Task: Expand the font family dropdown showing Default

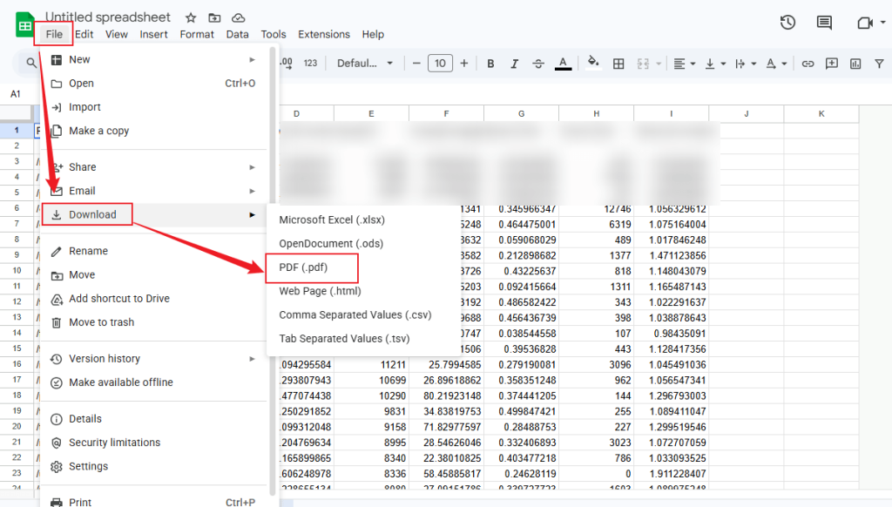Action: [x=363, y=63]
